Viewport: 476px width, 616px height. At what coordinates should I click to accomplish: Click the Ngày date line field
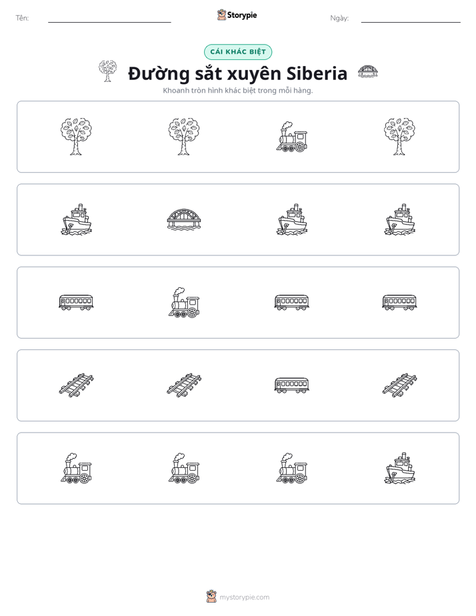(x=411, y=18)
